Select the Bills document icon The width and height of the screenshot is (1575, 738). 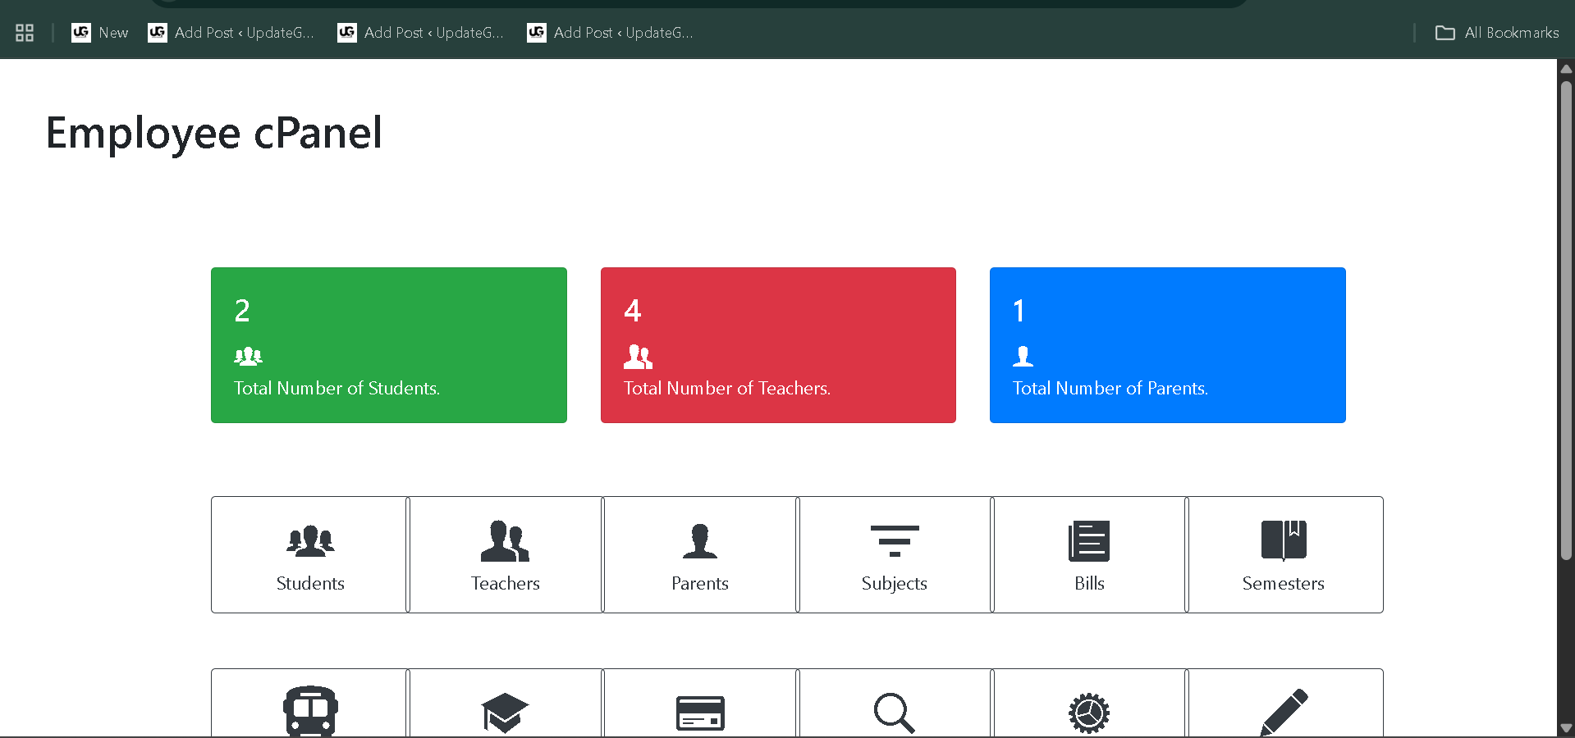pyautogui.click(x=1089, y=541)
